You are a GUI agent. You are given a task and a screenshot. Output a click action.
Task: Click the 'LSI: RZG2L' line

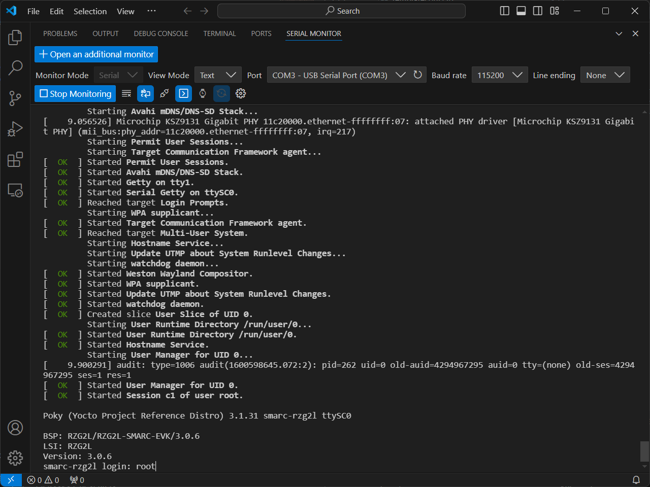pyautogui.click(x=68, y=446)
